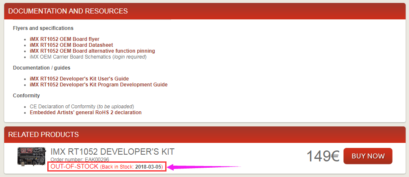Screen dimensions: 409x177
Task: Click the Flyers and specifications heading
Action: [43, 28]
